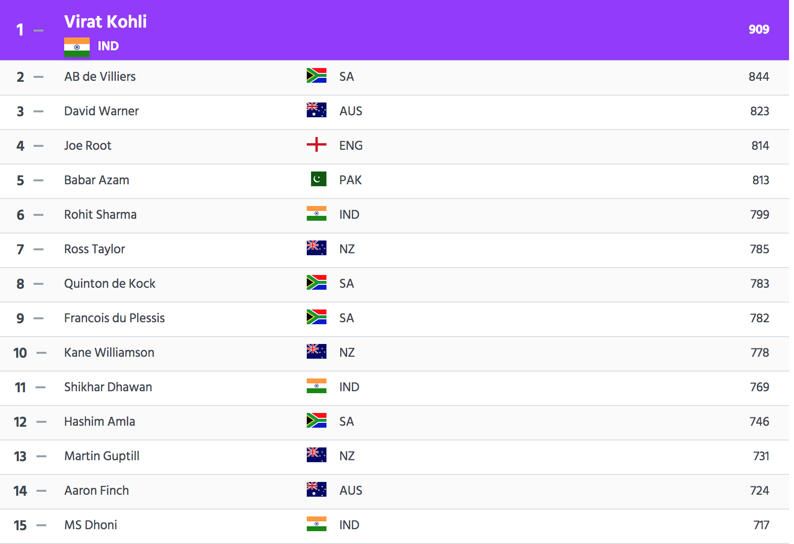Click India flag in Rohit Sharma row
The width and height of the screenshot is (794, 544).
pyautogui.click(x=316, y=213)
